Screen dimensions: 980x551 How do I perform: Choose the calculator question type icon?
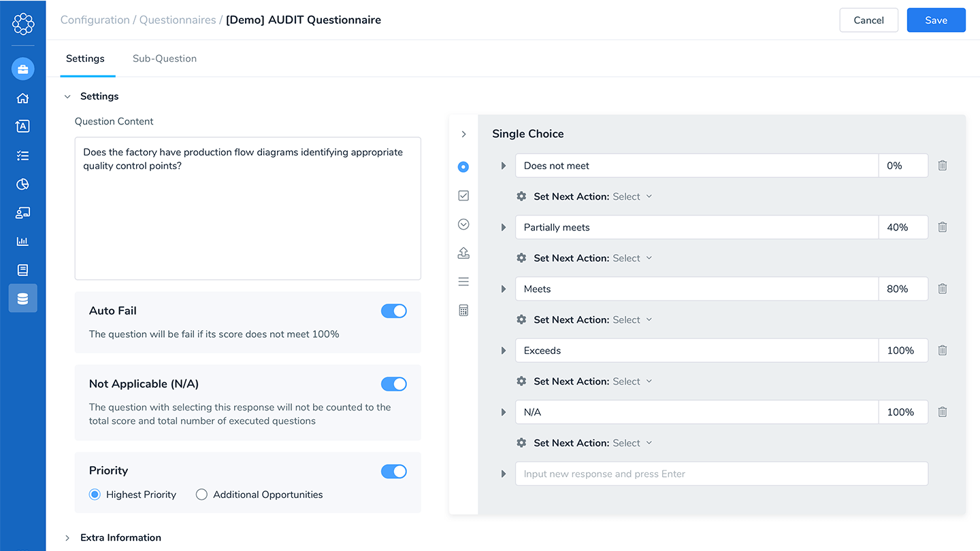463,310
